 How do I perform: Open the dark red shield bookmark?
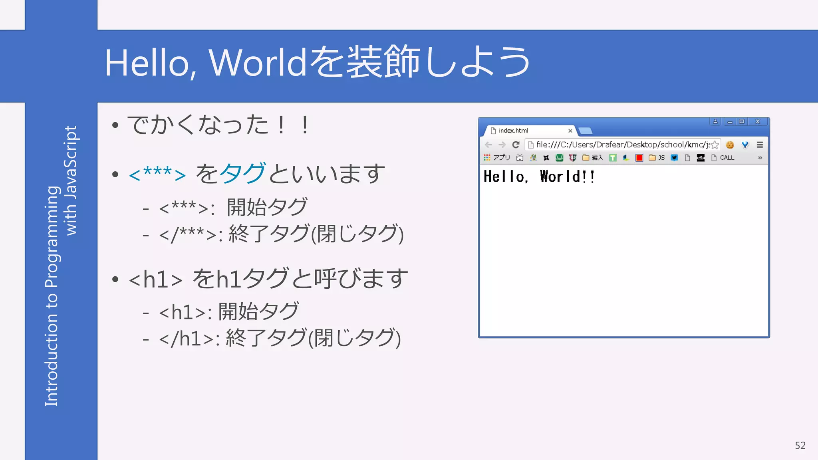[572, 158]
